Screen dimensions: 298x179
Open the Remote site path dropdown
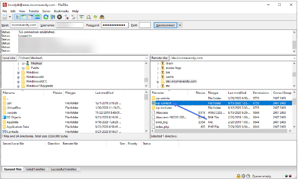(x=294, y=58)
